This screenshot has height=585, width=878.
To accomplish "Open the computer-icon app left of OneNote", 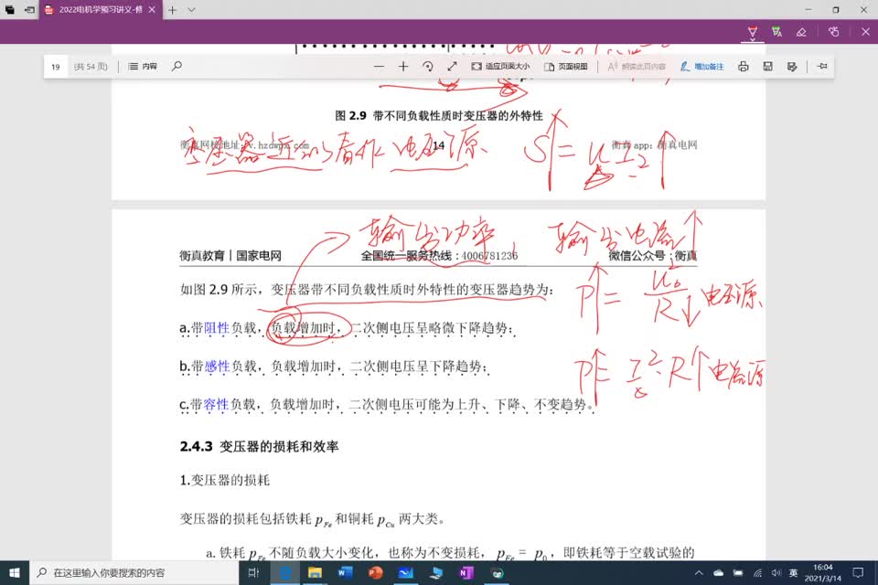I will (435, 573).
